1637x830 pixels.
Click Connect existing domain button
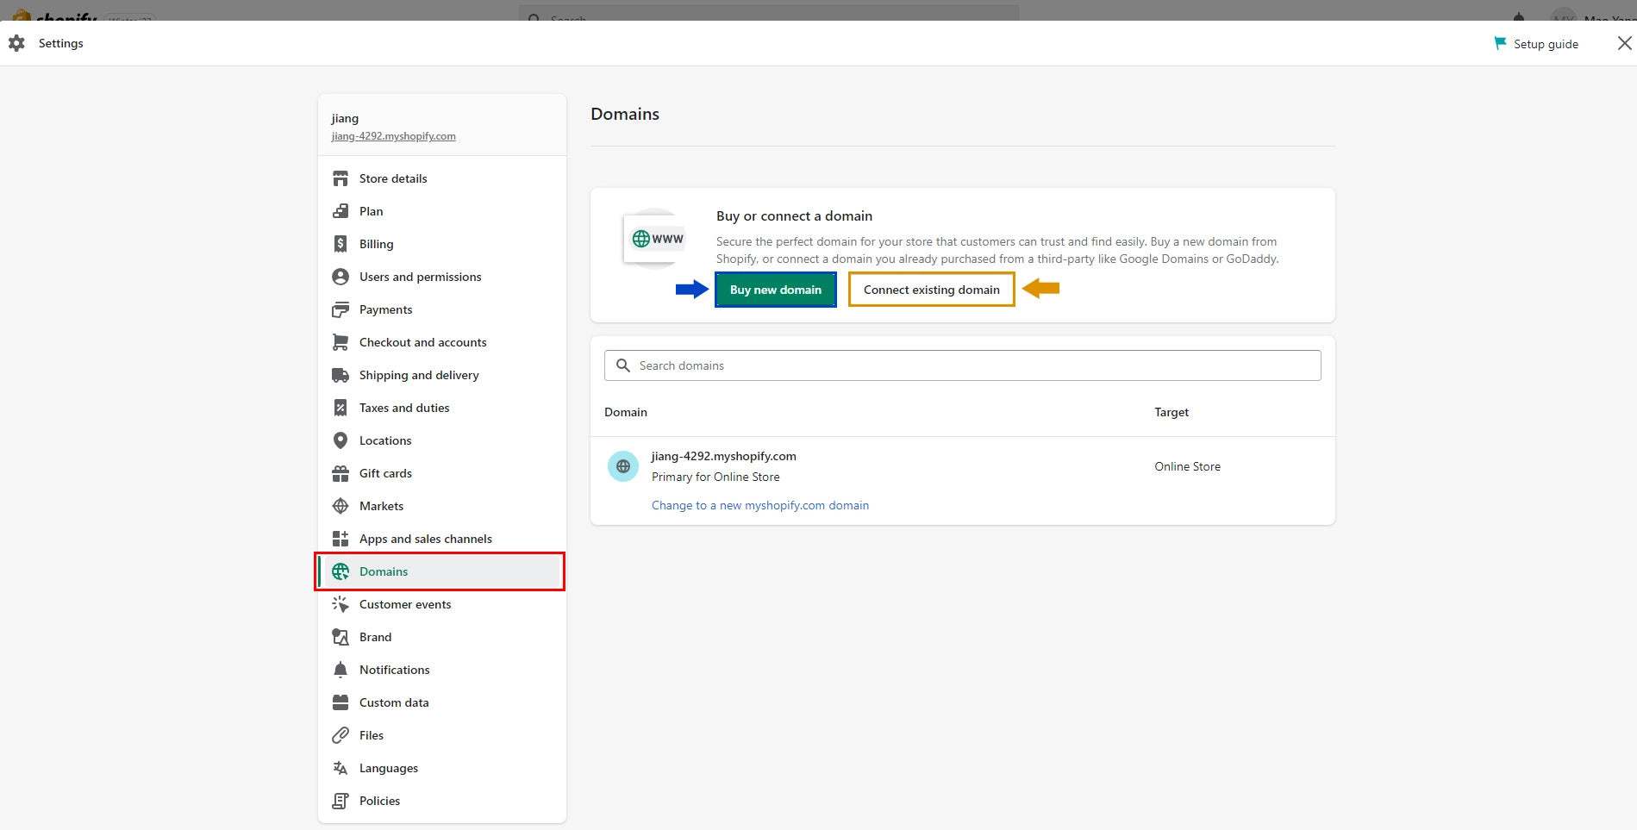click(x=932, y=290)
